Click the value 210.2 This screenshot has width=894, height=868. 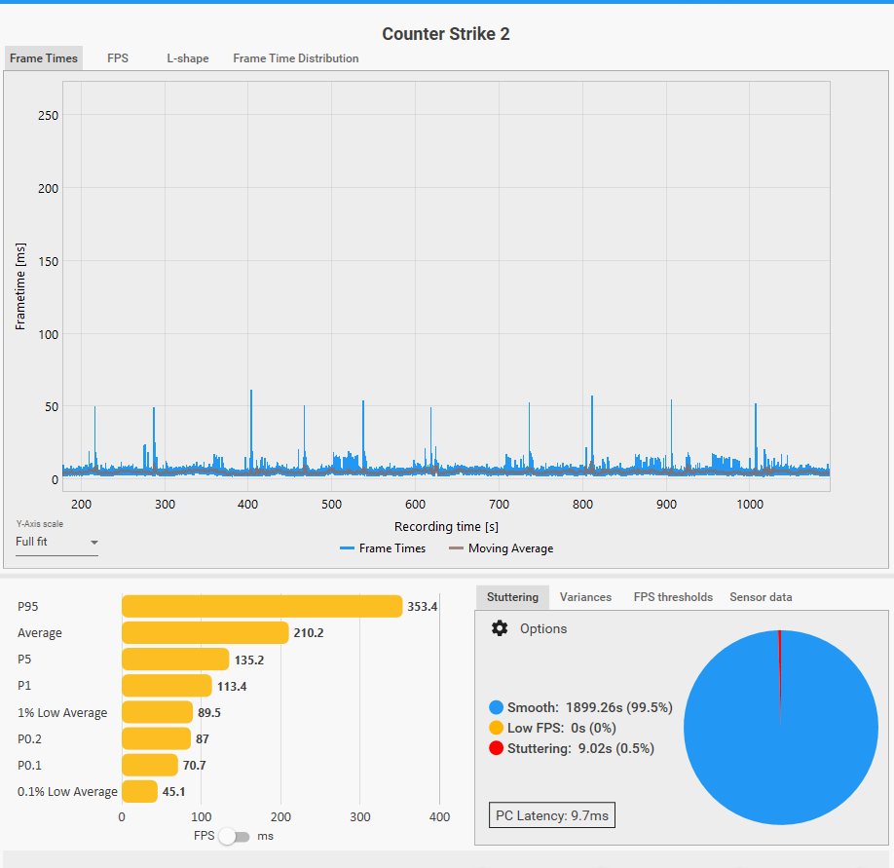(x=309, y=633)
